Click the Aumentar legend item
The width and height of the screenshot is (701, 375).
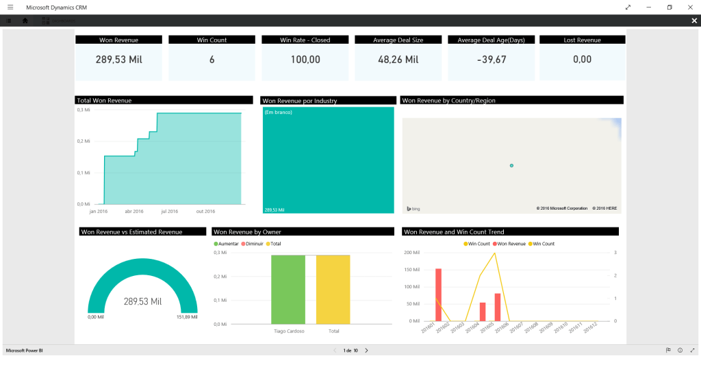(x=226, y=244)
